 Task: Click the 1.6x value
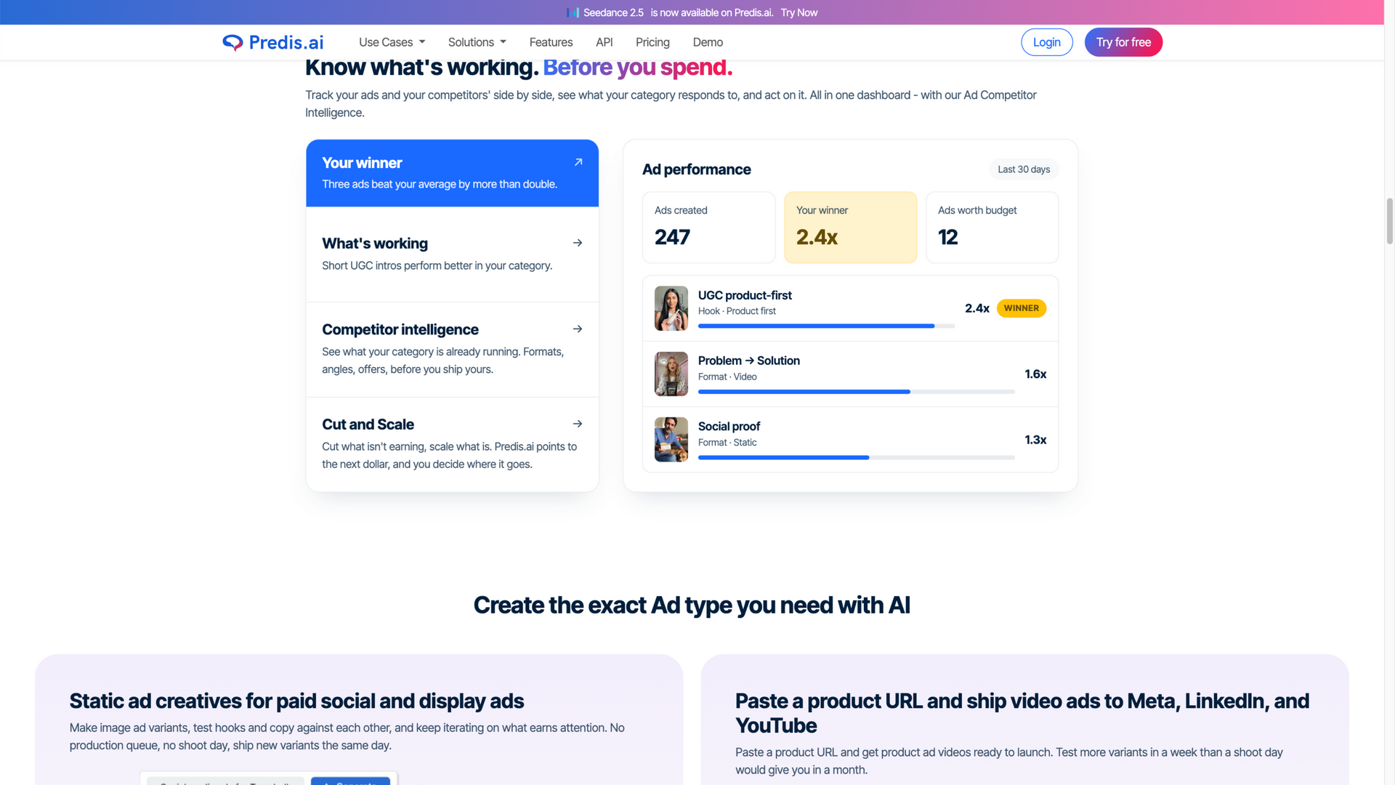[1035, 374]
